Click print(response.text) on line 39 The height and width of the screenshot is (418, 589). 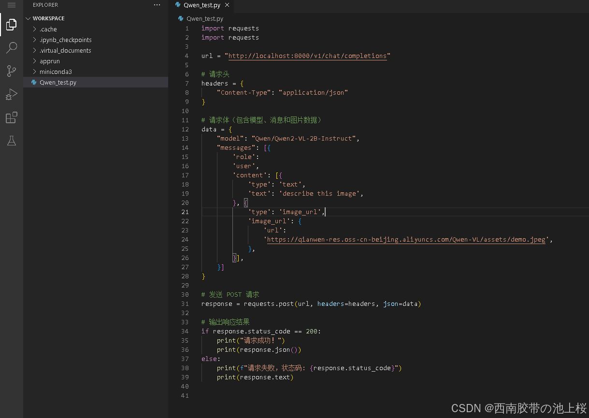(255, 377)
